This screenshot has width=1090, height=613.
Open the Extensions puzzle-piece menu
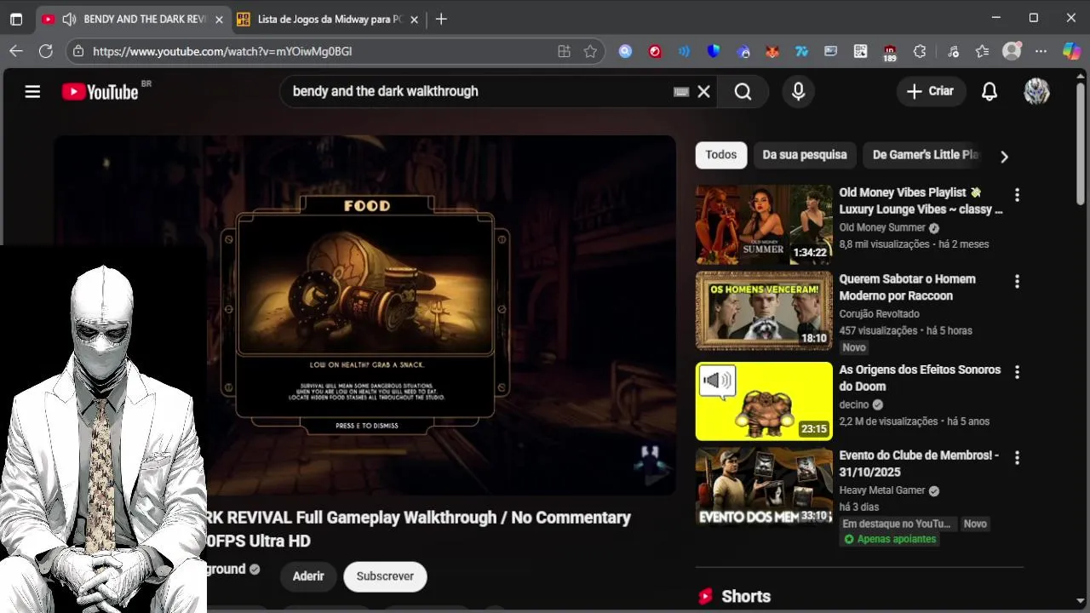[x=920, y=51]
